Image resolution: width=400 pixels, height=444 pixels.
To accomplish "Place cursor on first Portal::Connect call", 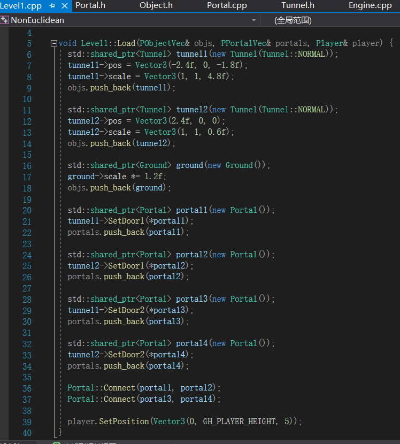I will coord(102,388).
